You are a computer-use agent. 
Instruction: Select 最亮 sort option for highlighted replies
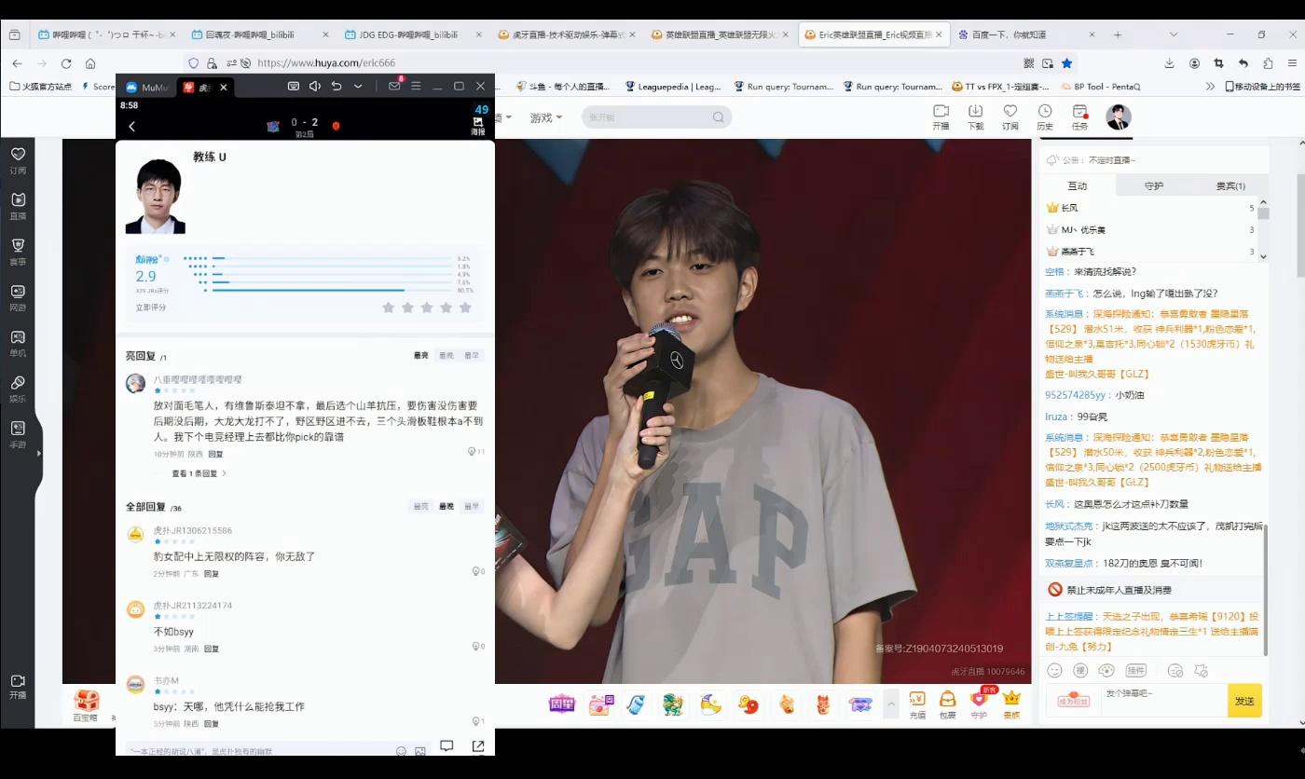(x=421, y=356)
